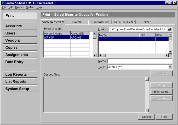Image resolution: width=178 pixels, height=125 pixels.
Task: Select the Blank Checks A/P tab
Action: (x=123, y=22)
